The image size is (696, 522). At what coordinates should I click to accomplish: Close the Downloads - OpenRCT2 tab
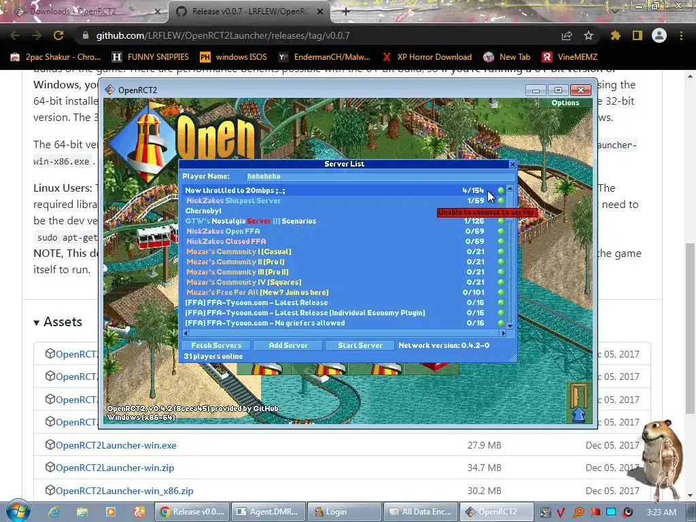tap(157, 12)
